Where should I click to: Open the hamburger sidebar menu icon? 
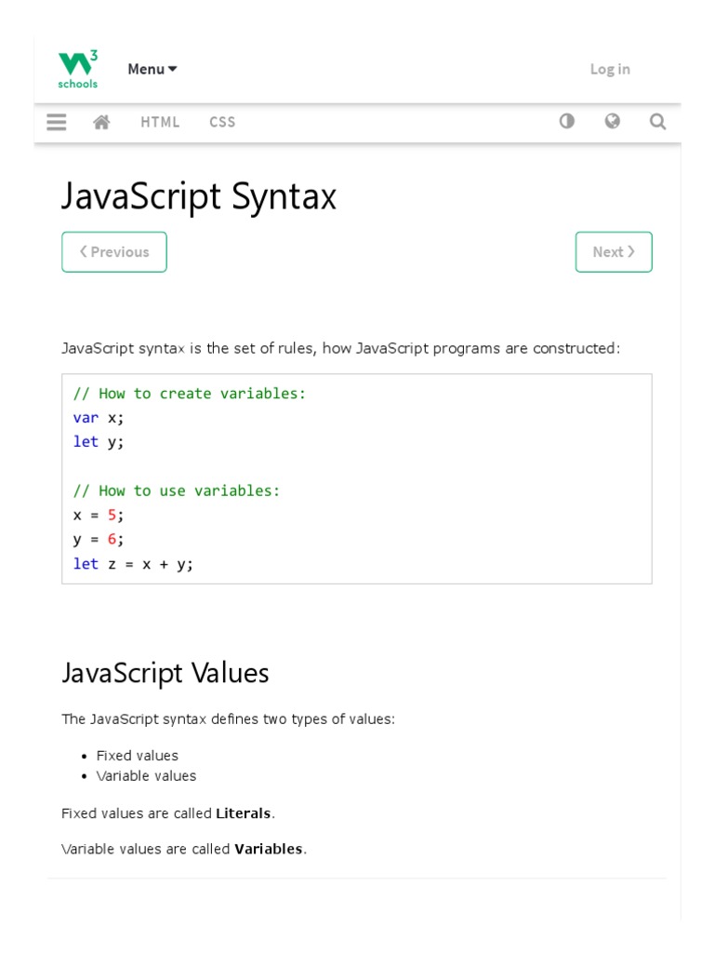(57, 122)
